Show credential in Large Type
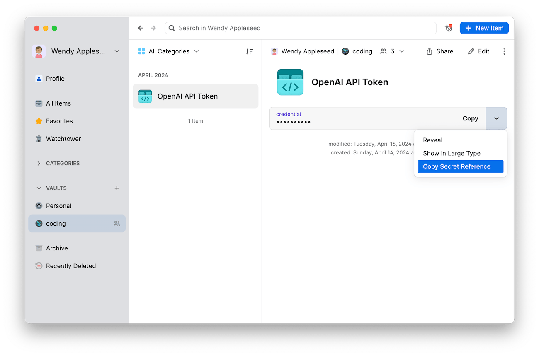The width and height of the screenshot is (539, 356). click(452, 153)
